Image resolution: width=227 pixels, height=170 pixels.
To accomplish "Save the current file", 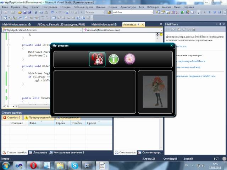I will (x=25, y=12).
